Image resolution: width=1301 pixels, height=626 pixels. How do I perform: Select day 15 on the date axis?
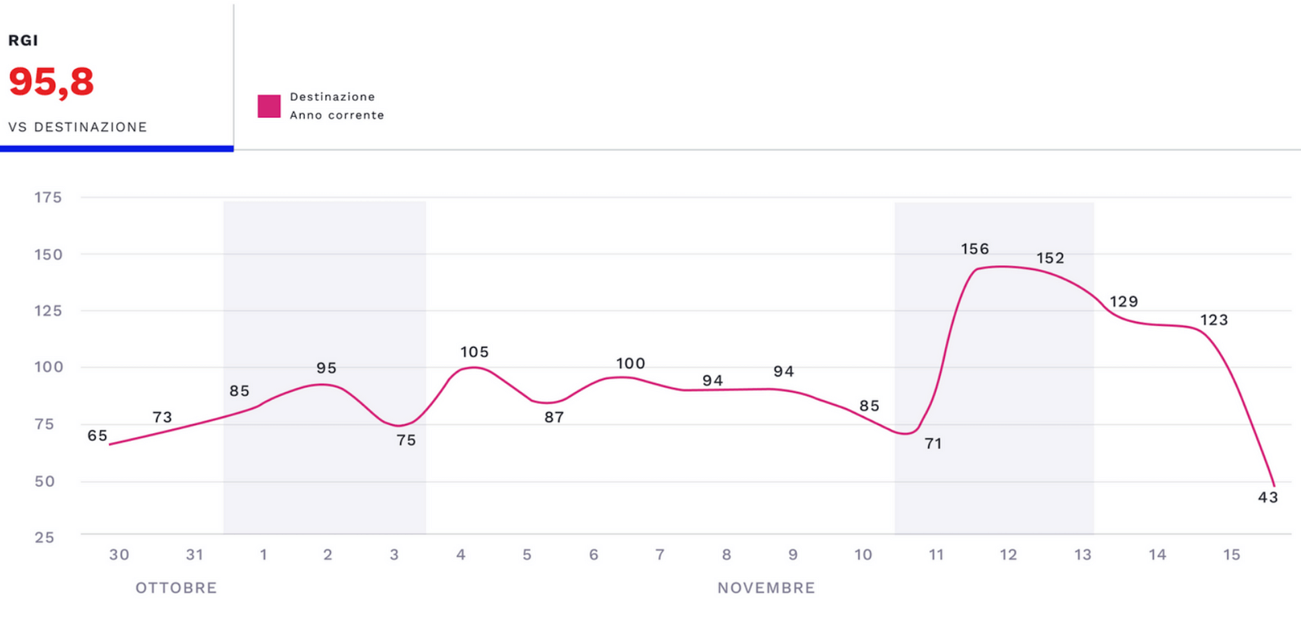coord(1232,554)
